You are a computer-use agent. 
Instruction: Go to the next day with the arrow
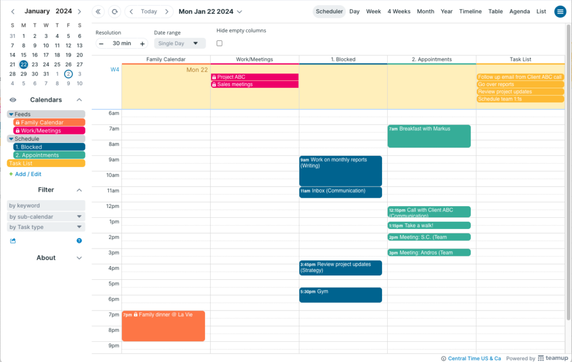click(x=167, y=11)
